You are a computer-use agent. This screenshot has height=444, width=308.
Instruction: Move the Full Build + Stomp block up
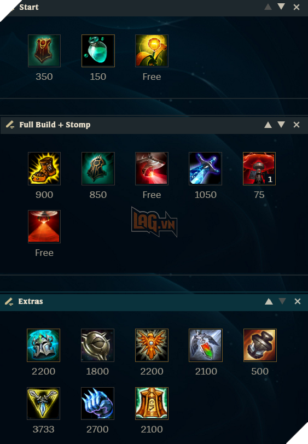tap(268, 125)
